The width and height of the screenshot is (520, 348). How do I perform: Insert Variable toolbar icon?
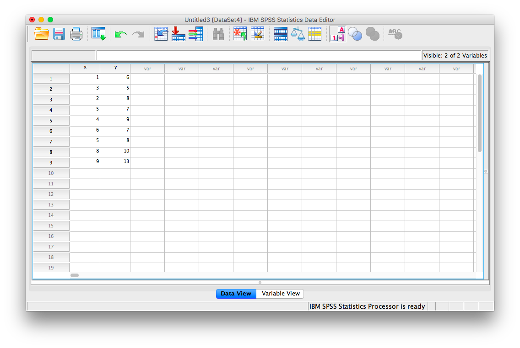(257, 34)
